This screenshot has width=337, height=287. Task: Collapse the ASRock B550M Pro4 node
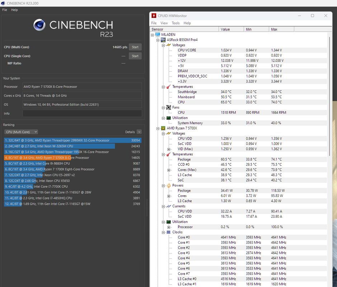coord(158,40)
